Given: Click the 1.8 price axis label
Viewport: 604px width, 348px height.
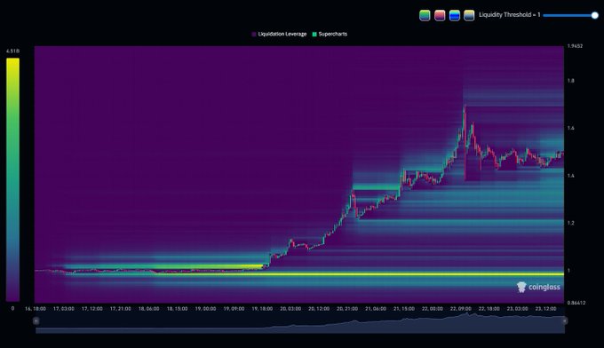Looking at the screenshot, I should click(570, 81).
